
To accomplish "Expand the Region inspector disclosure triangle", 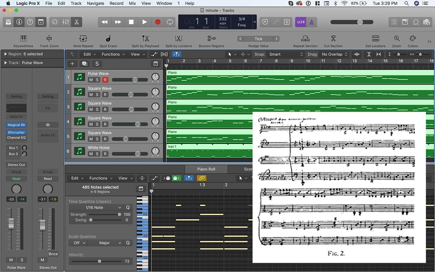I will pos(5,54).
